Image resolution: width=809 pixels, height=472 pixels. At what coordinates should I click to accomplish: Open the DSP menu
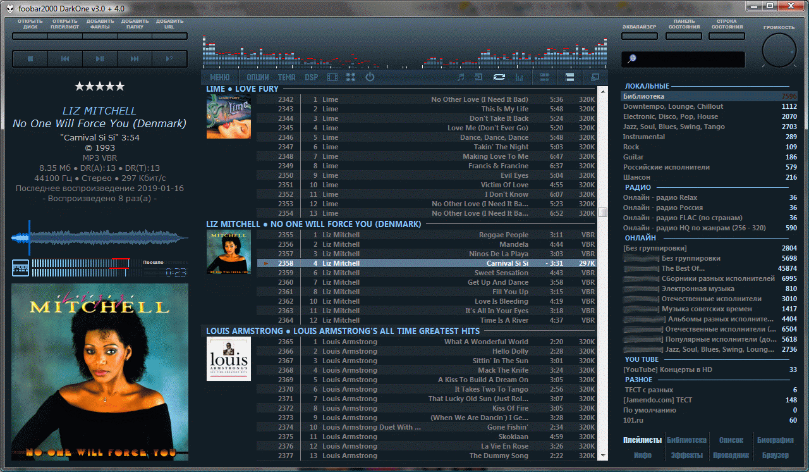(312, 78)
